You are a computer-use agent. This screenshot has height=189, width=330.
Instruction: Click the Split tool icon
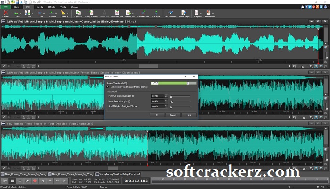(16, 13)
